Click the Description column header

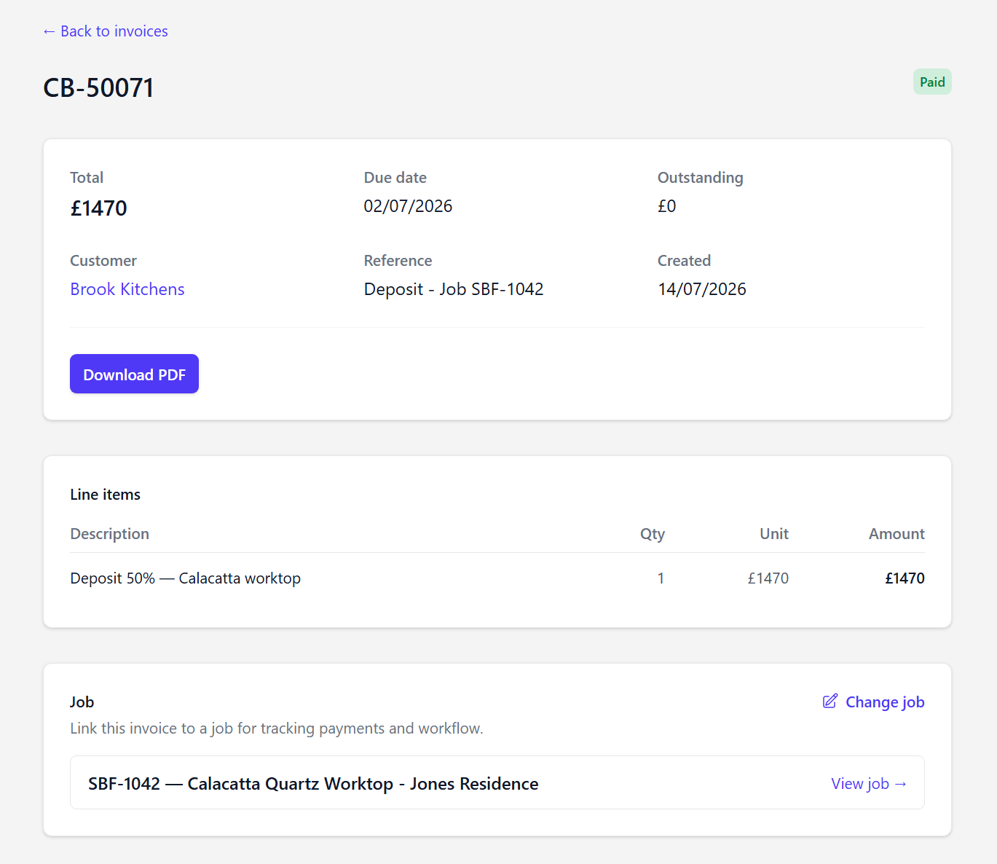click(x=109, y=534)
